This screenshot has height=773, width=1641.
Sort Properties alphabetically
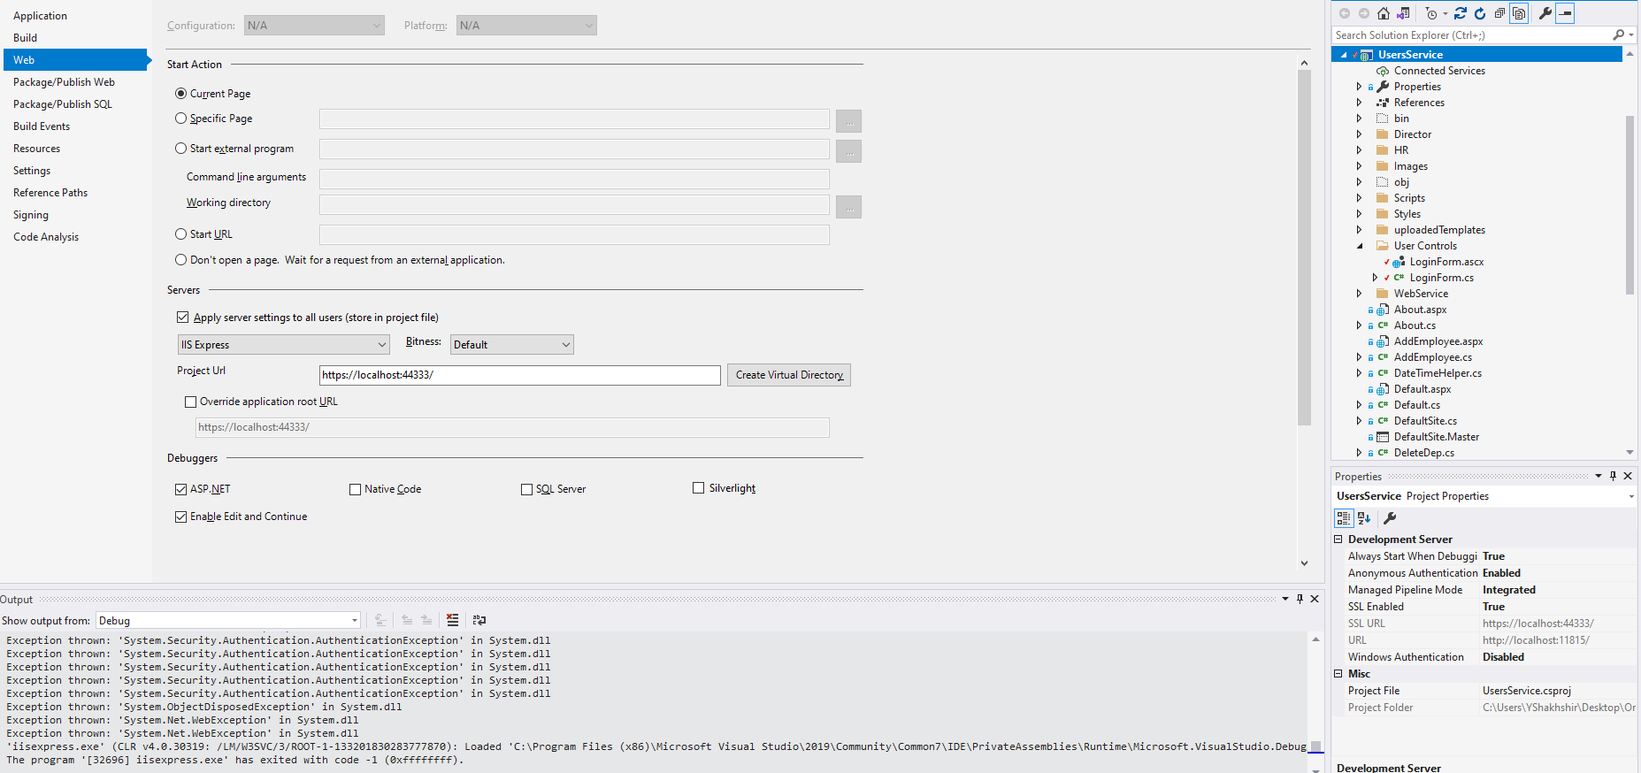pos(1364,518)
